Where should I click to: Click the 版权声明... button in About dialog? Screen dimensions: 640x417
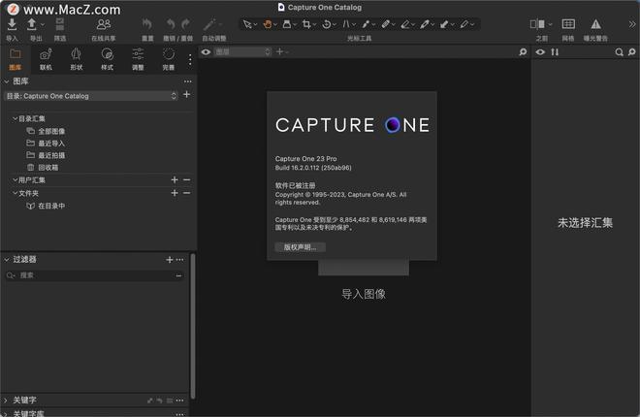click(300, 247)
